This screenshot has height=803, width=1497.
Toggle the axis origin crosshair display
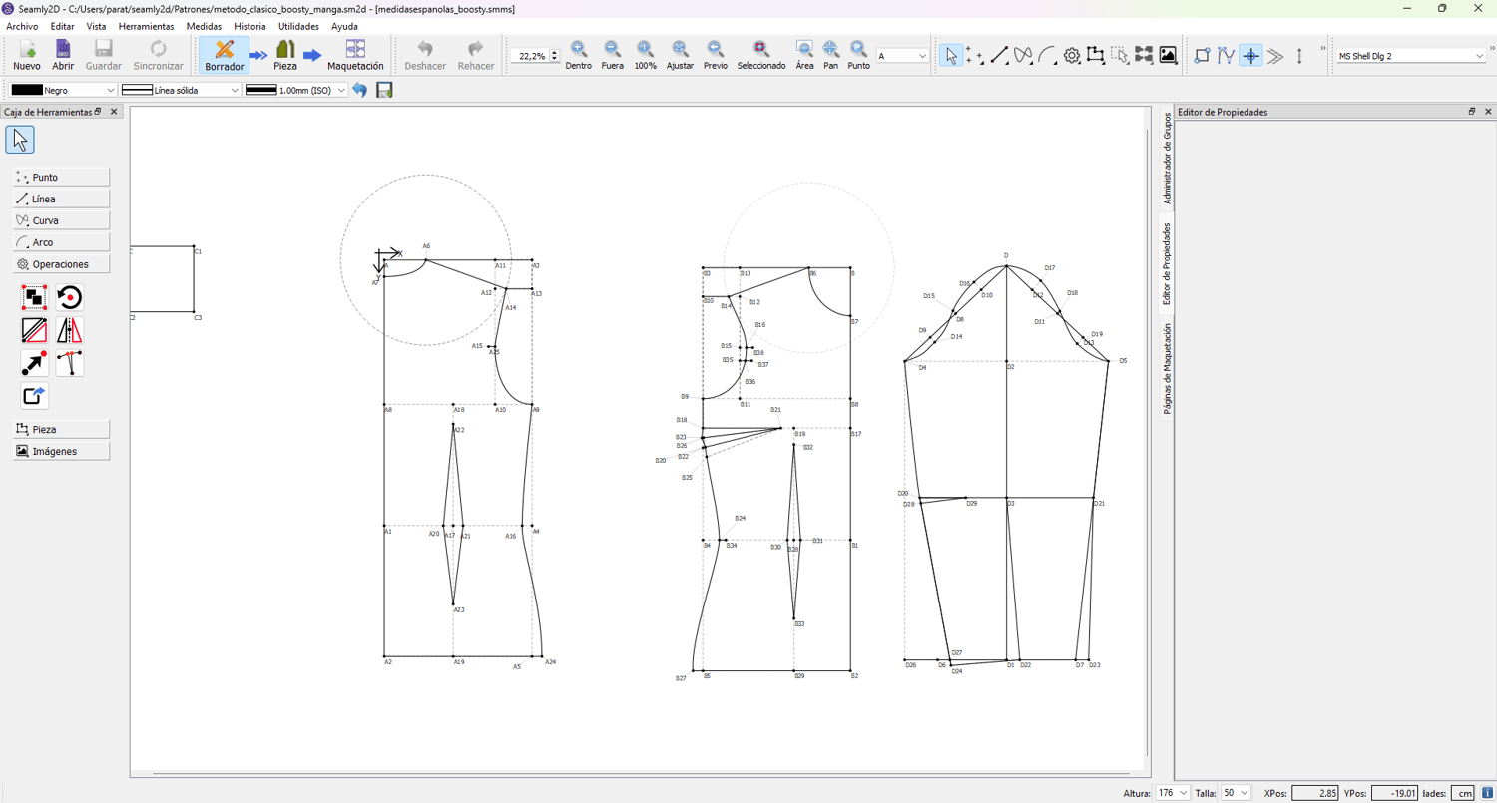click(x=1250, y=56)
